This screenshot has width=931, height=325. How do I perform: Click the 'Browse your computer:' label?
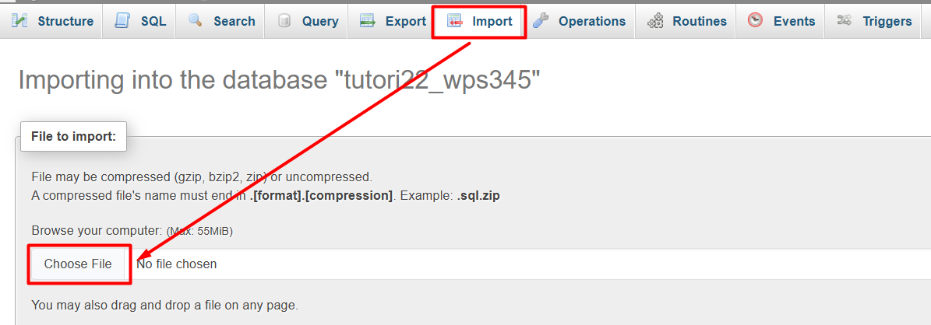coord(97,231)
